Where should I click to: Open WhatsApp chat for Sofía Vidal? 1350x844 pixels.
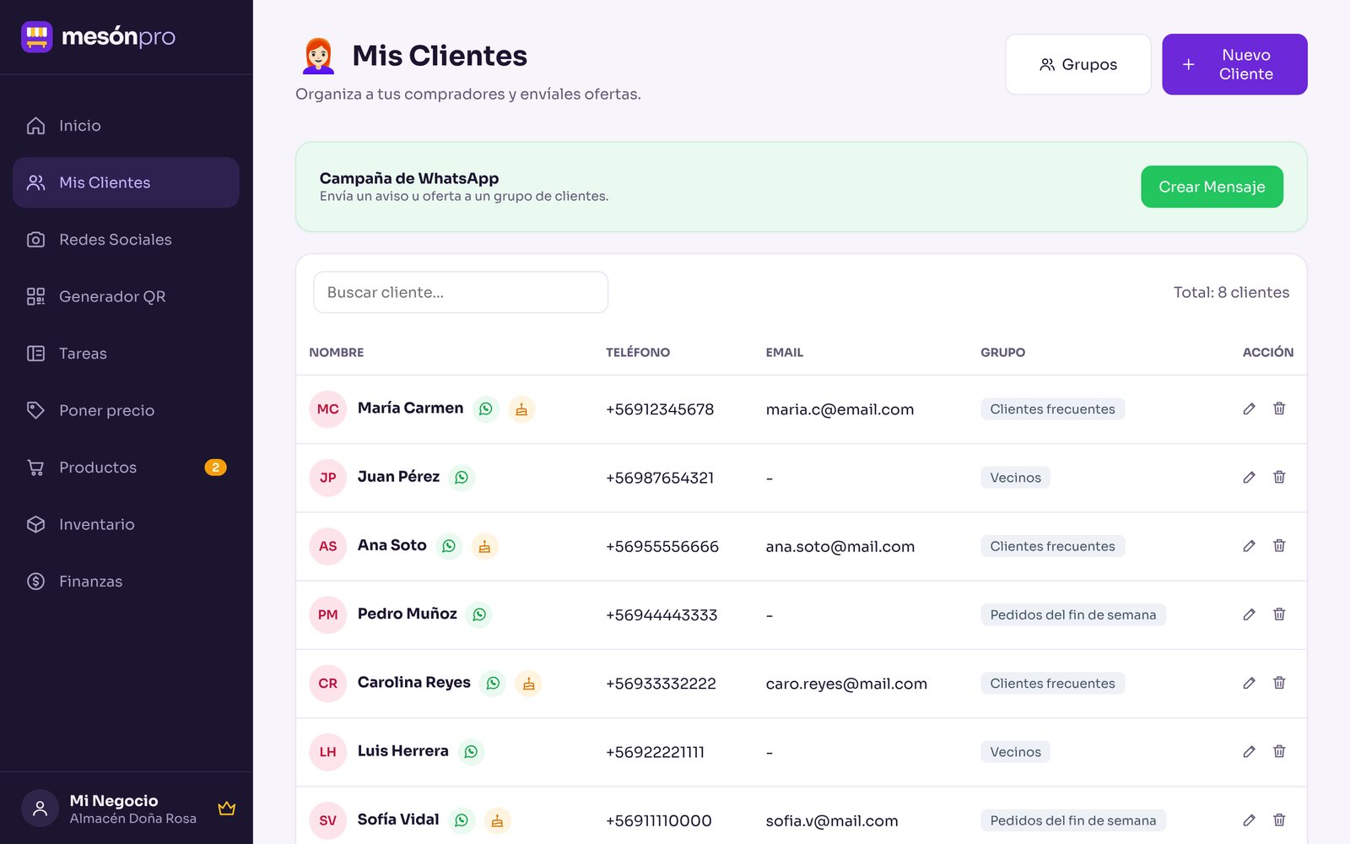pyautogui.click(x=462, y=820)
